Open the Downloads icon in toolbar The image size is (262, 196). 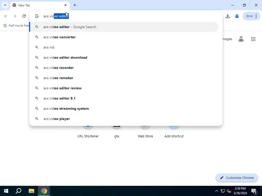coord(227,16)
